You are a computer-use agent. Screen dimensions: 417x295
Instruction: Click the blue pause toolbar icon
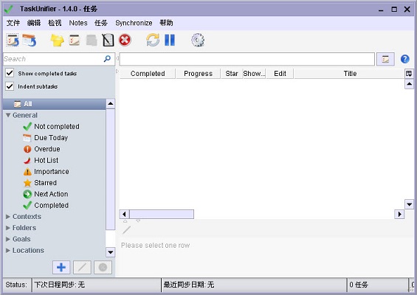click(170, 40)
